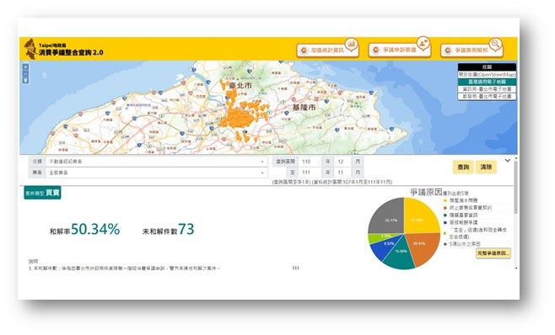Image resolution: width=555 pixels, height=335 pixels.
Task: Open the 分類 category dropdown
Action: pyautogui.click(x=156, y=162)
